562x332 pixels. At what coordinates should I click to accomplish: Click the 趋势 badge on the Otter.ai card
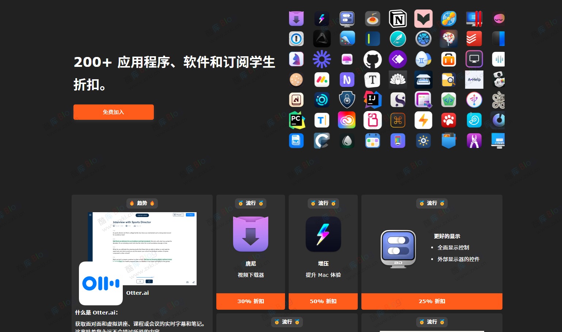(142, 203)
